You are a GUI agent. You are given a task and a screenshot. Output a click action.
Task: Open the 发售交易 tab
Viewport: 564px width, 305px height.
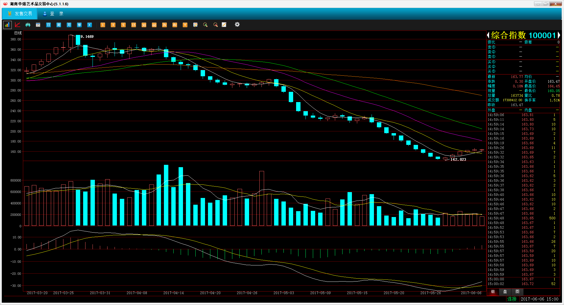[x=20, y=14]
